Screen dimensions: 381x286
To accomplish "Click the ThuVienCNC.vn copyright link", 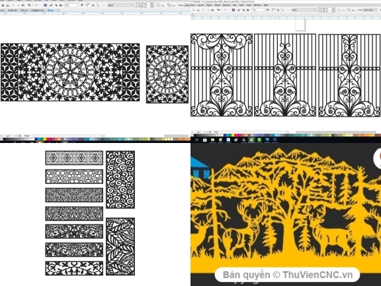I will tap(288, 275).
